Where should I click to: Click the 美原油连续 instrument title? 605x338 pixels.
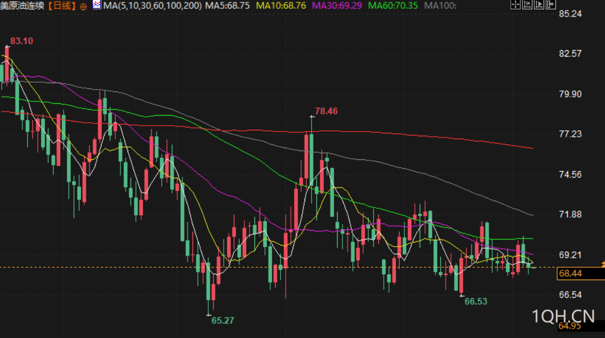[x=22, y=6]
